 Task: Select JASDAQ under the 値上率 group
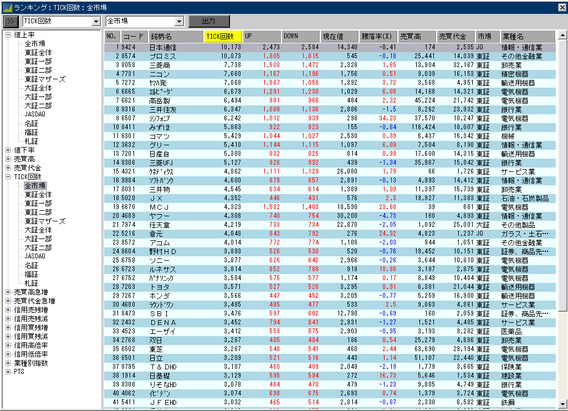35,114
